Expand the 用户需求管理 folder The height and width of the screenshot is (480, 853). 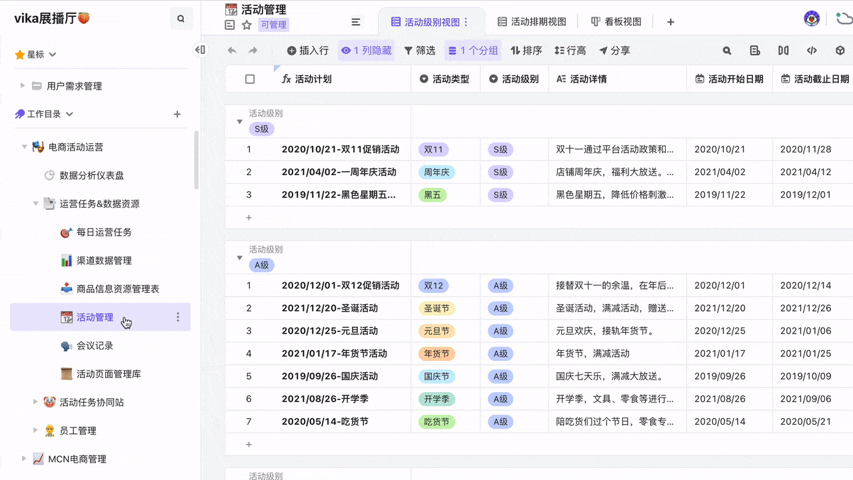pos(23,86)
